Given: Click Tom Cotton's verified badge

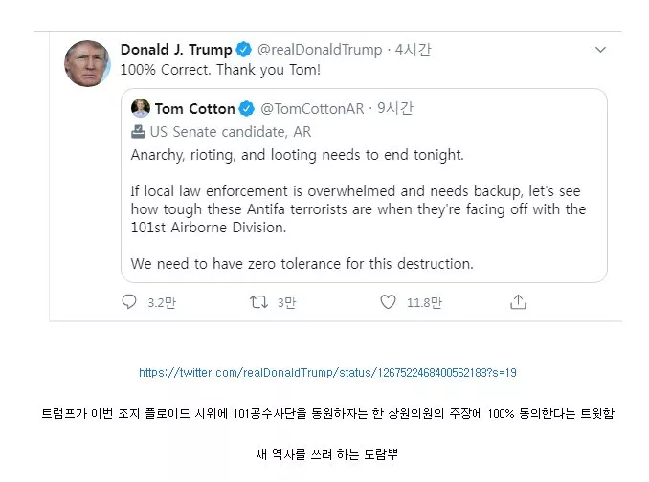Looking at the screenshot, I should click(x=246, y=108).
